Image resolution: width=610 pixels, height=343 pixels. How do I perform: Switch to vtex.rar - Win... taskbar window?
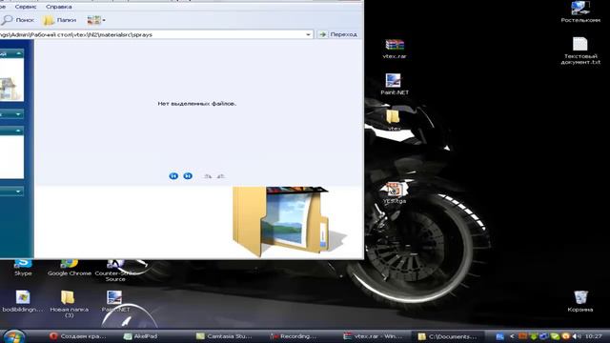[x=374, y=336]
